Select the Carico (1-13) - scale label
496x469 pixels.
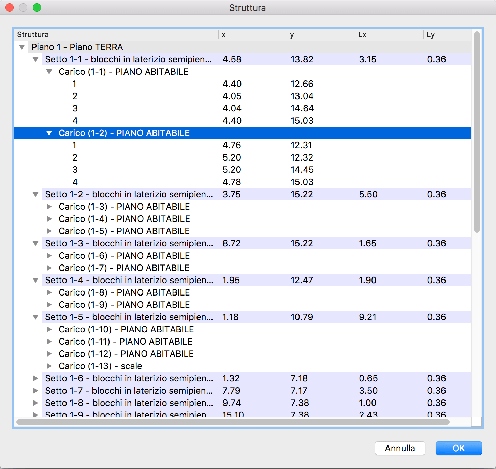[100, 366]
